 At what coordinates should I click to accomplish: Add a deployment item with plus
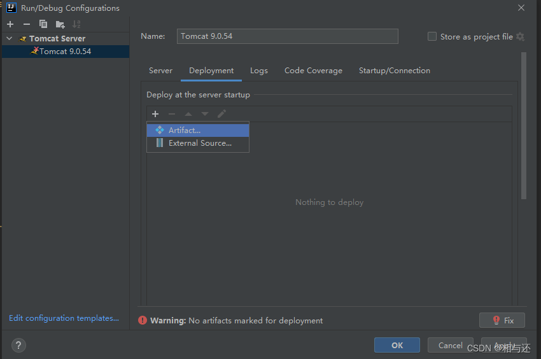coord(155,114)
